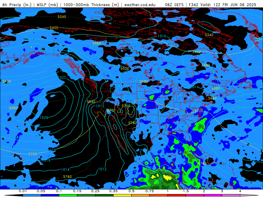Click the pink right arrow of the color bar
This screenshot has width=263, height=197.
tap(250, 195)
